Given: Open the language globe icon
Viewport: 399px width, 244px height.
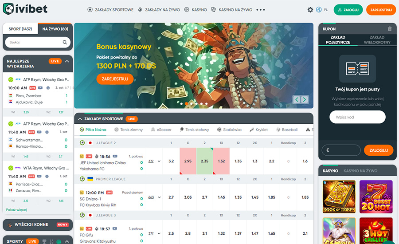Looking at the screenshot, I should pos(319,10).
